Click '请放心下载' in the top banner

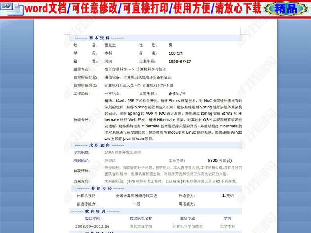(238, 8)
